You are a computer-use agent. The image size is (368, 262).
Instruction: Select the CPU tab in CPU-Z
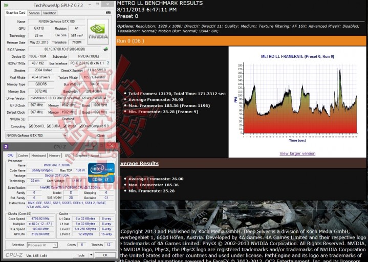10,155
